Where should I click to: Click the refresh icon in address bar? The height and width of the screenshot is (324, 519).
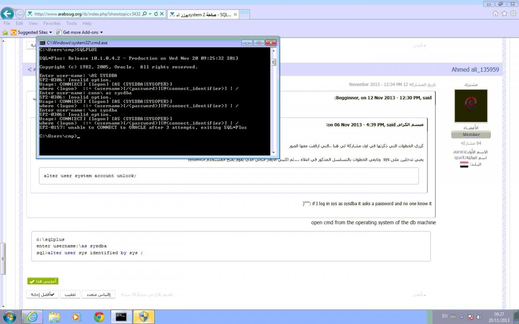tap(156, 14)
